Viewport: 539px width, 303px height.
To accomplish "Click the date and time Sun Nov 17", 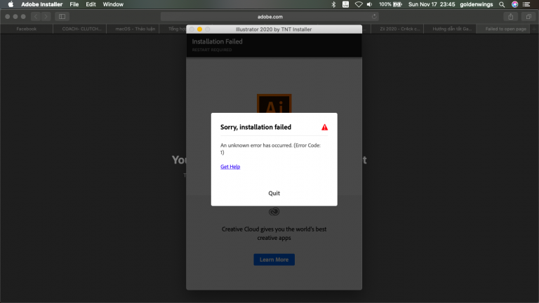I will pyautogui.click(x=432, y=4).
